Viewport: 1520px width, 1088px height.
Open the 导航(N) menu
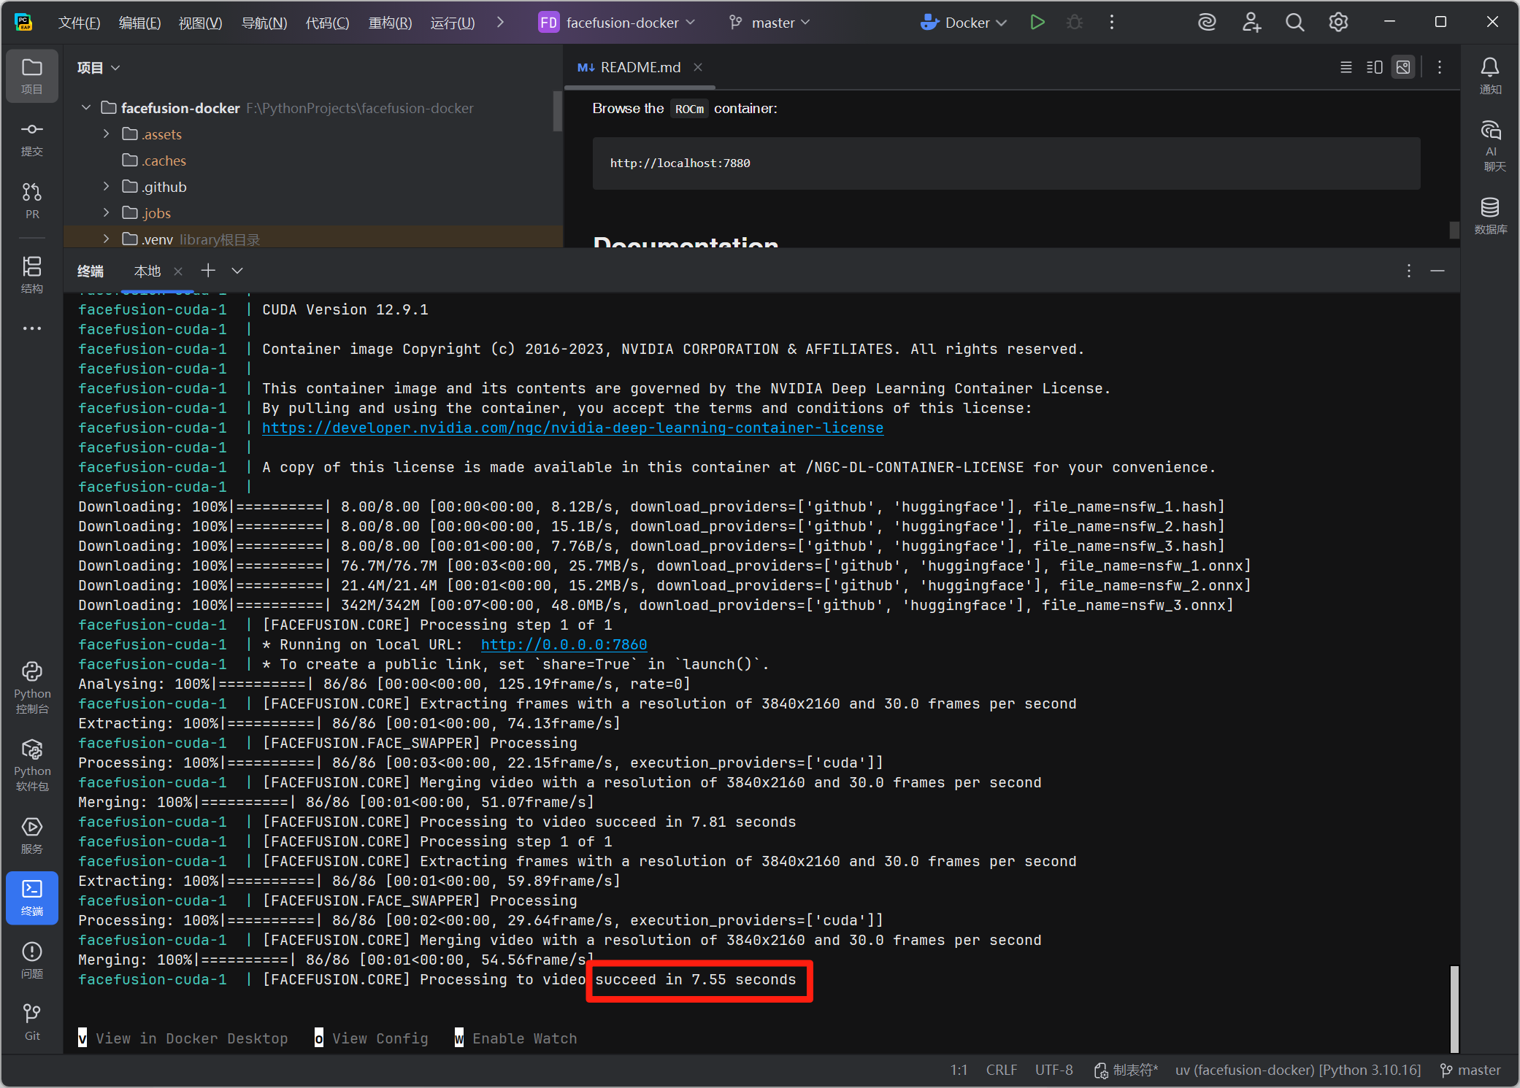(x=264, y=23)
